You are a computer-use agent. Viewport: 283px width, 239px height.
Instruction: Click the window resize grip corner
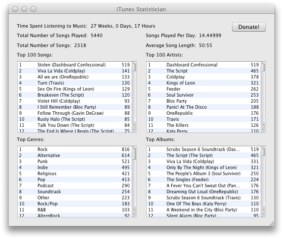coord(272,223)
